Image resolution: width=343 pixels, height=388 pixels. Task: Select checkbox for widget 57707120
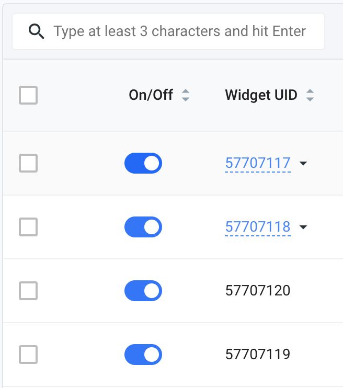(28, 291)
